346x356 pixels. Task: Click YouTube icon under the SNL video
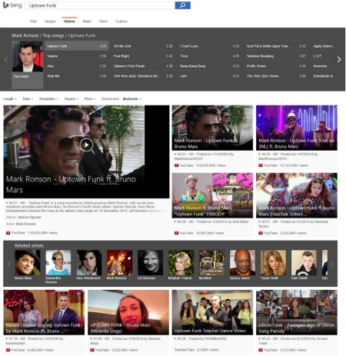pyautogui.click(x=261, y=165)
